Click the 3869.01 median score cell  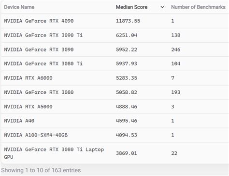click(x=127, y=153)
